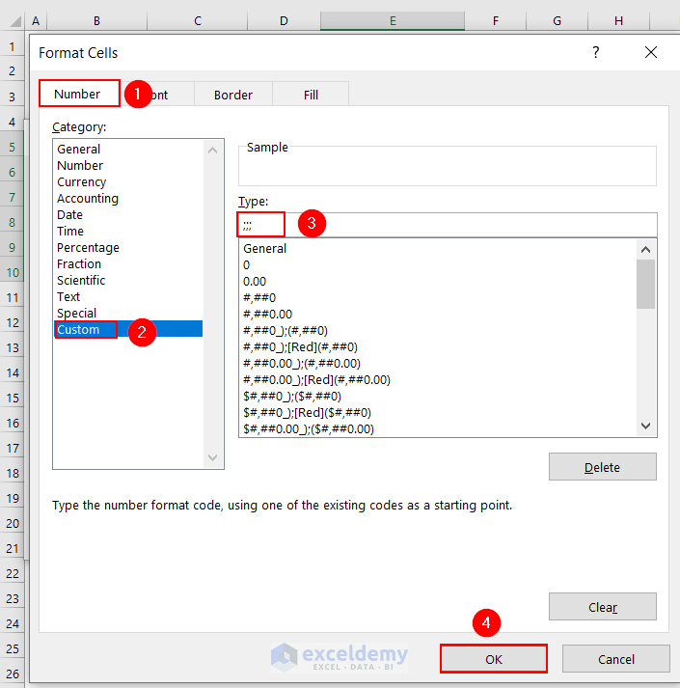
Task: Click the Type format code input field
Action: pyautogui.click(x=448, y=225)
